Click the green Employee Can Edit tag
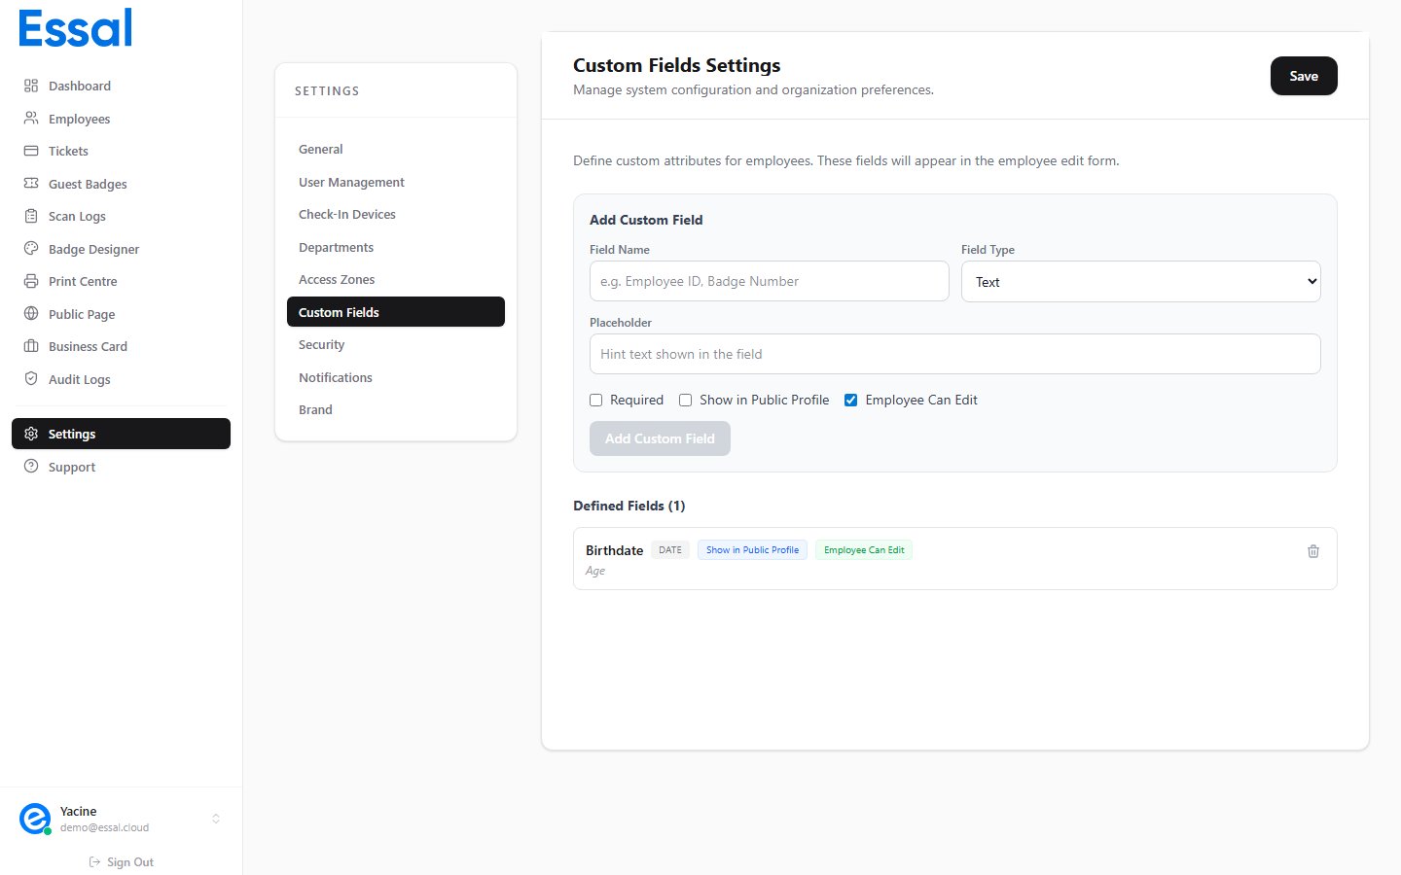This screenshot has width=1401, height=875. point(864,550)
